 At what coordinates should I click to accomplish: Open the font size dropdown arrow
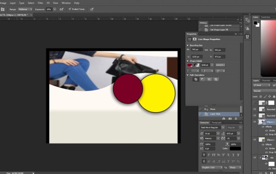coord(218,134)
